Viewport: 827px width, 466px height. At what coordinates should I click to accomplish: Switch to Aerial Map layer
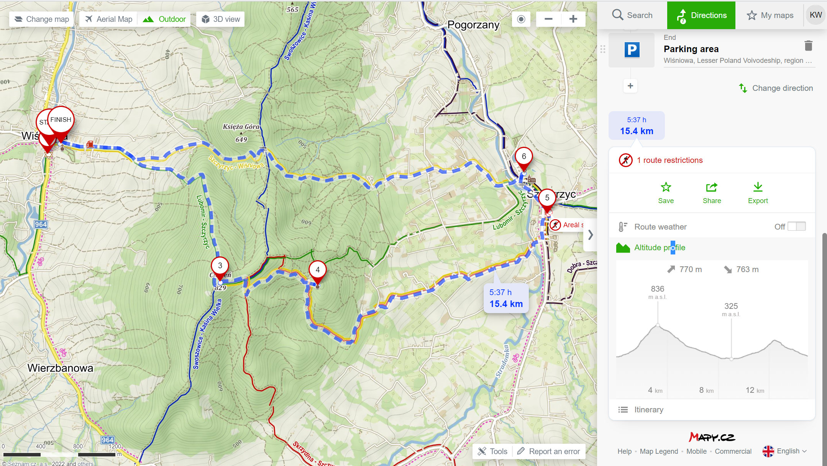(109, 19)
